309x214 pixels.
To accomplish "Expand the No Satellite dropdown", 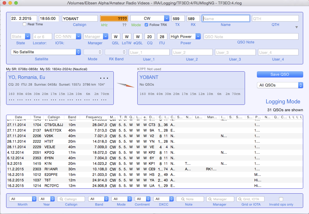I will pos(46,52).
